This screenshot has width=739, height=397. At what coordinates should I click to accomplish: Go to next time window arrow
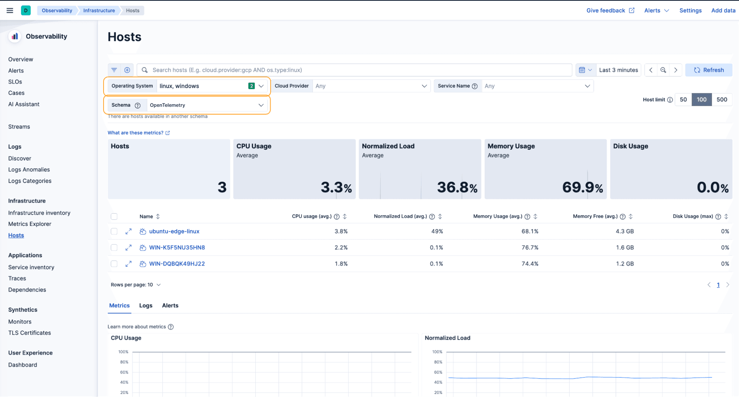pos(676,70)
